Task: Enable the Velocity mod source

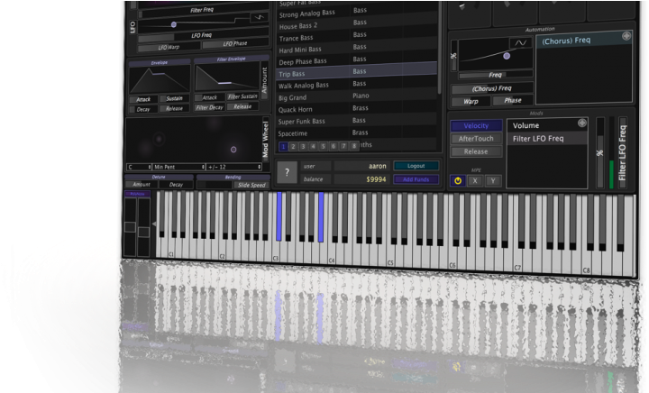Action: (x=476, y=126)
